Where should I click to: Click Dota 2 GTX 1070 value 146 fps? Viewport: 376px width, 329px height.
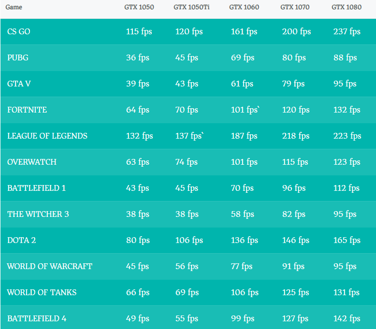click(296, 241)
